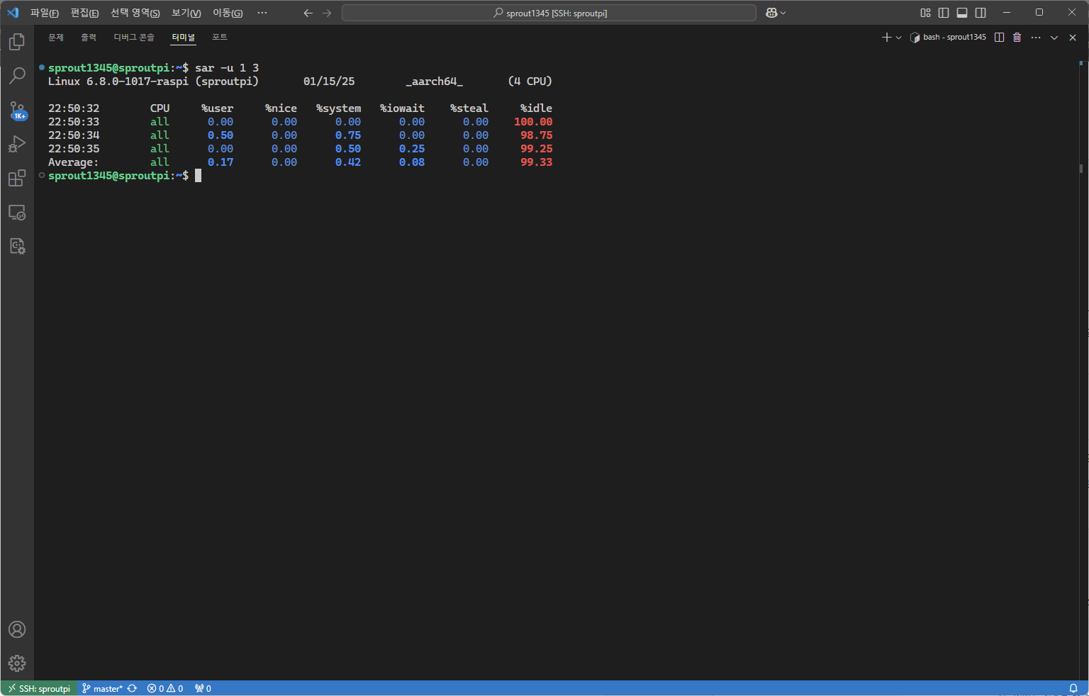This screenshot has height=696, width=1089.
Task: Click the forwarded ports 0 indicator
Action: coord(203,688)
